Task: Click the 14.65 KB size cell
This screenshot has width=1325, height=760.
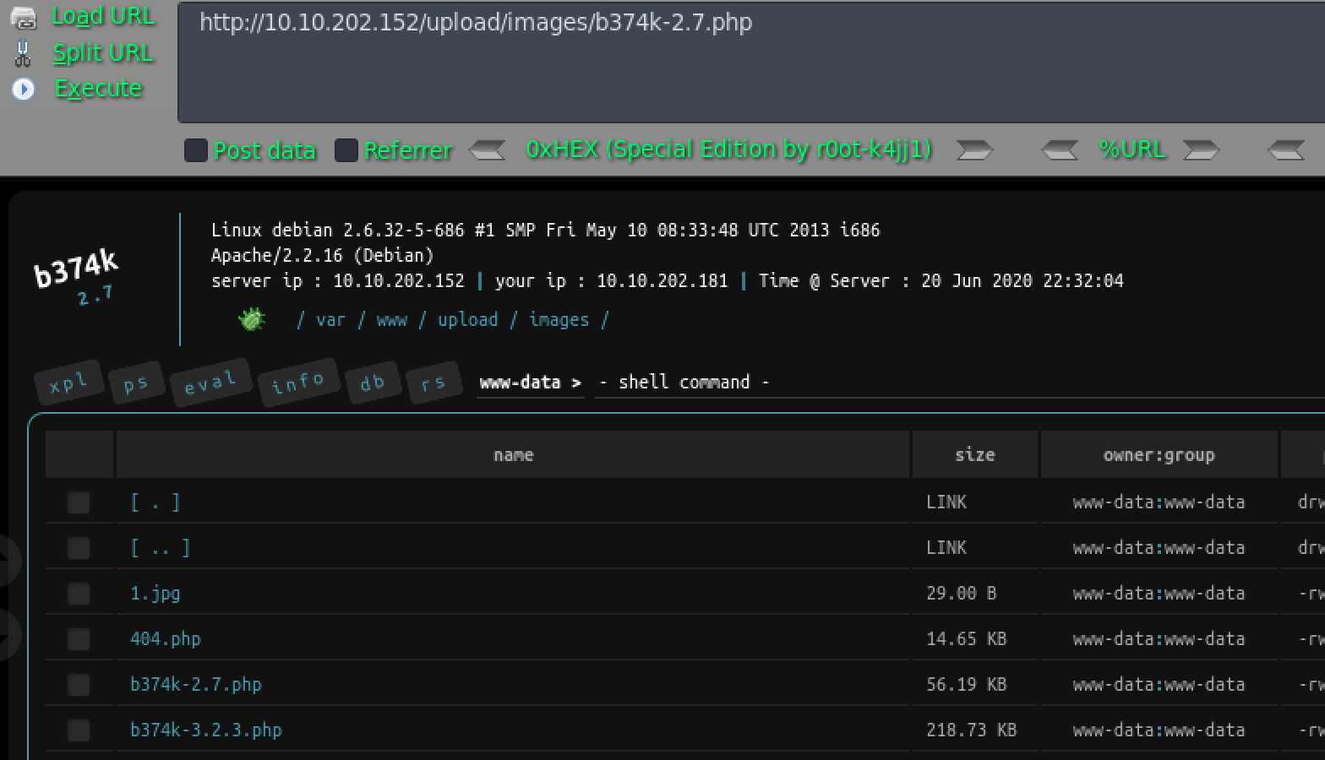Action: (966, 639)
